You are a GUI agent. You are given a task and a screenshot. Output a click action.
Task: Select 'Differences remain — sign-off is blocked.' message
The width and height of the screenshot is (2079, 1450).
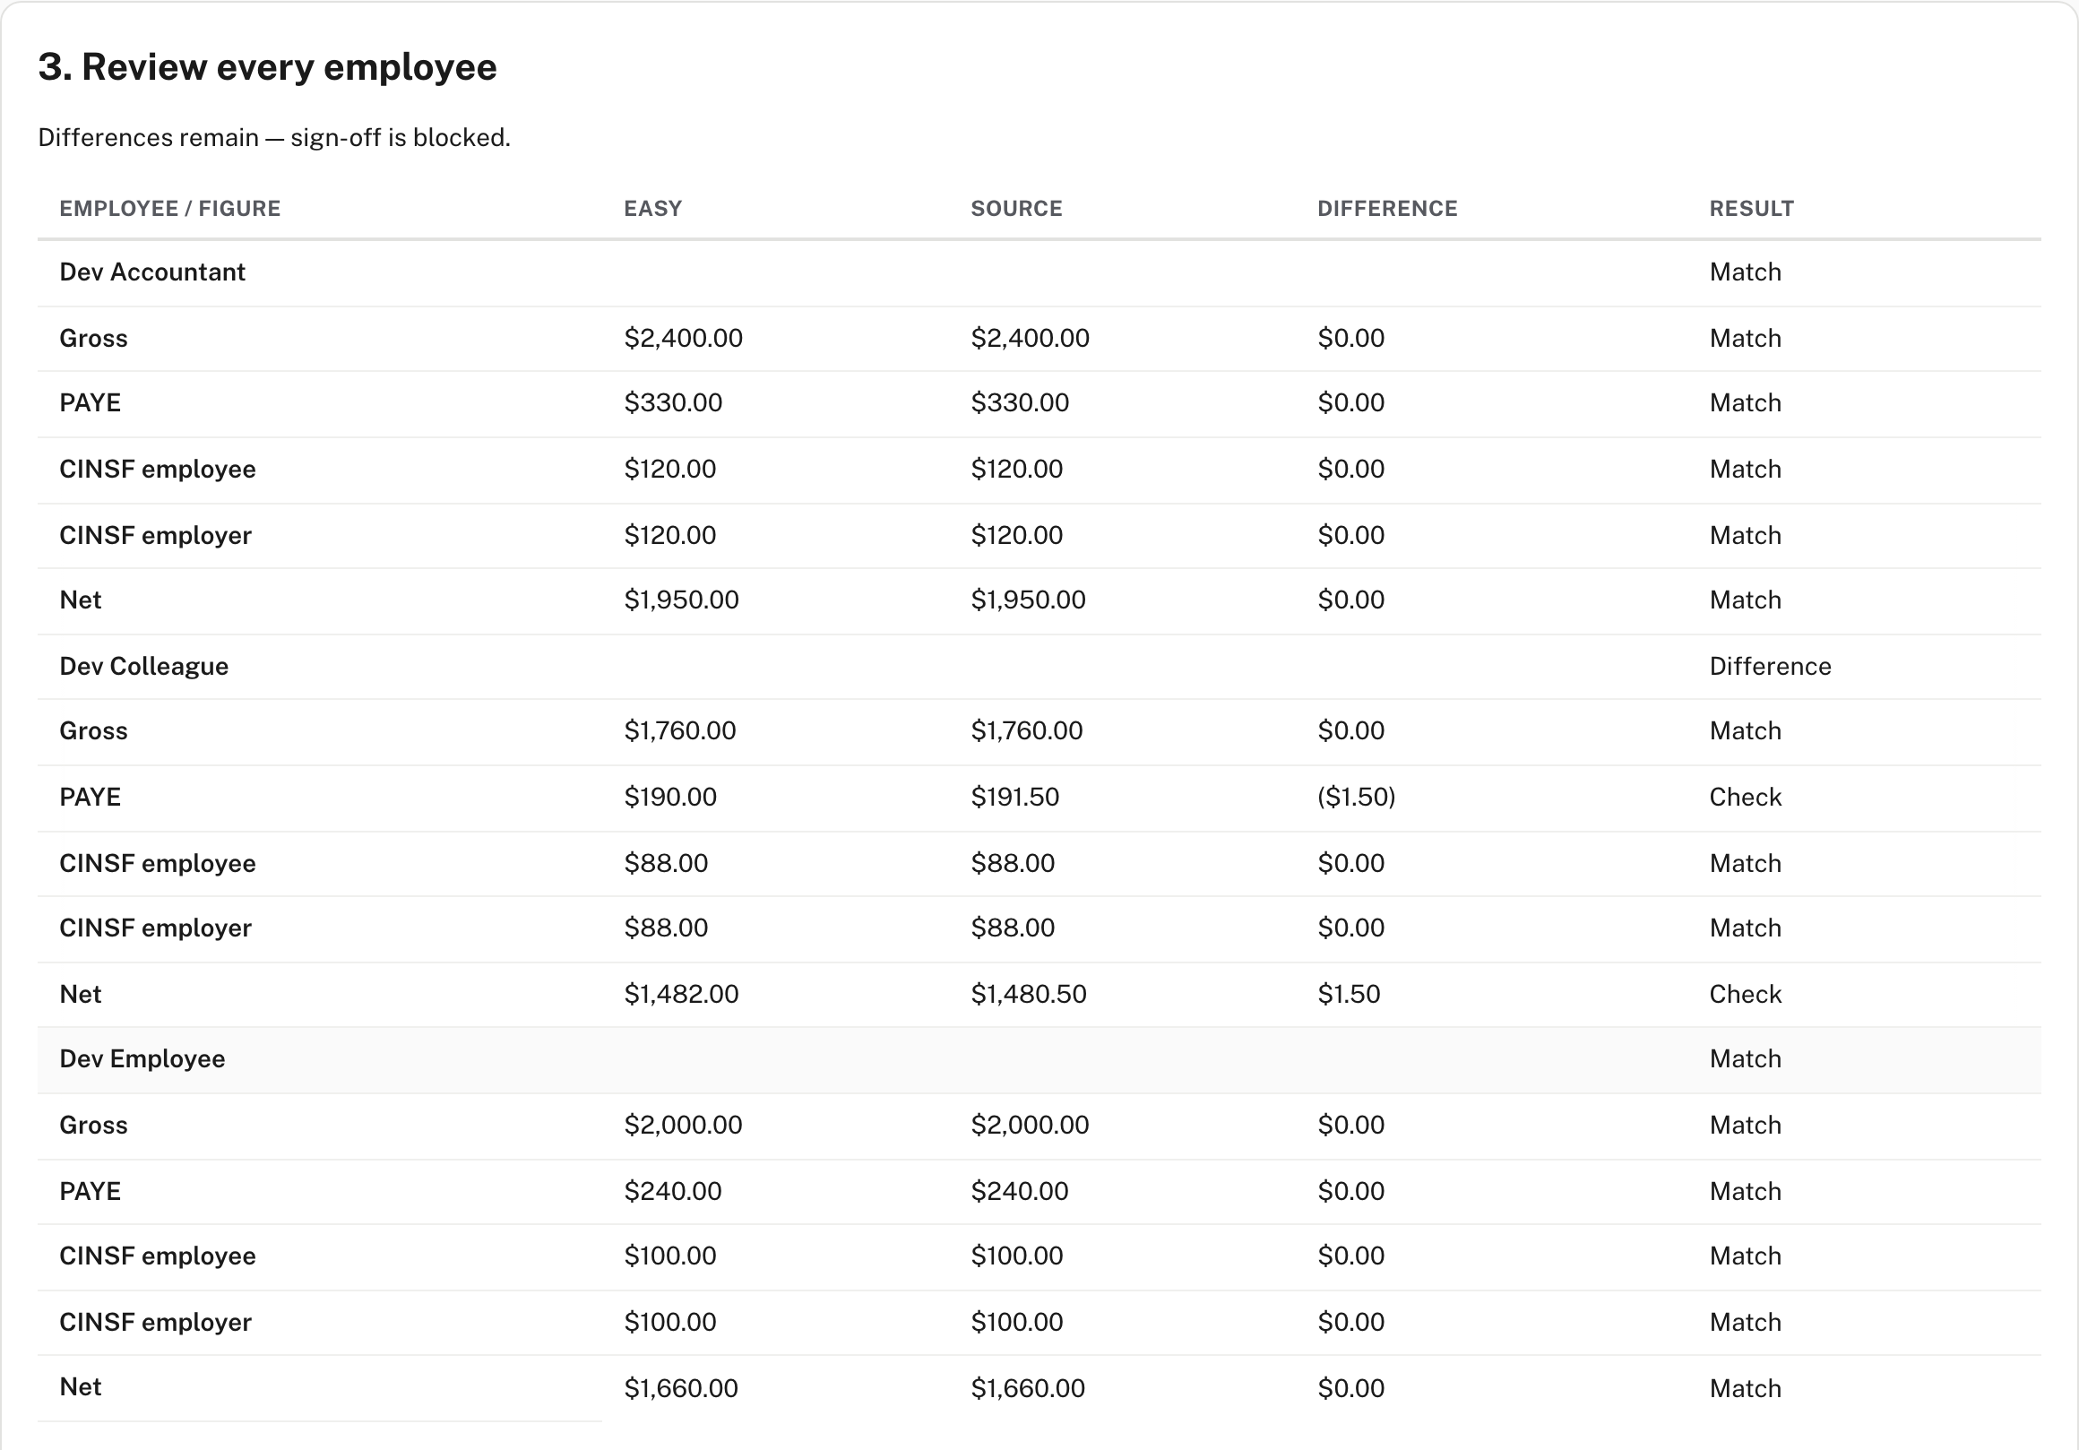tap(274, 138)
